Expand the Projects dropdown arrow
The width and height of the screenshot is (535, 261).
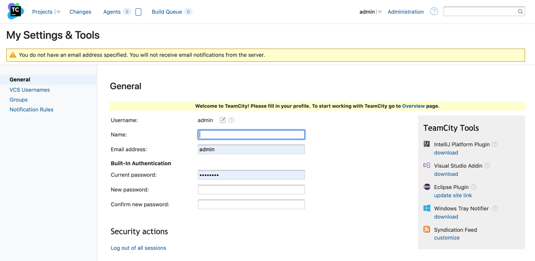(x=58, y=12)
